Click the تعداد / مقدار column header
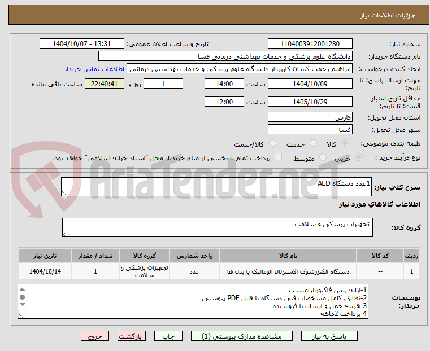This screenshot has width=430, height=351. point(95,256)
